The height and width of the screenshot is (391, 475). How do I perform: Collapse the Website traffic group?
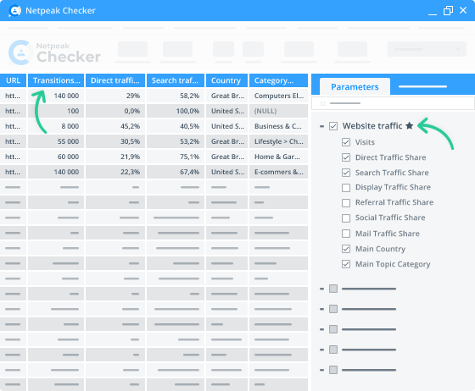coord(321,126)
